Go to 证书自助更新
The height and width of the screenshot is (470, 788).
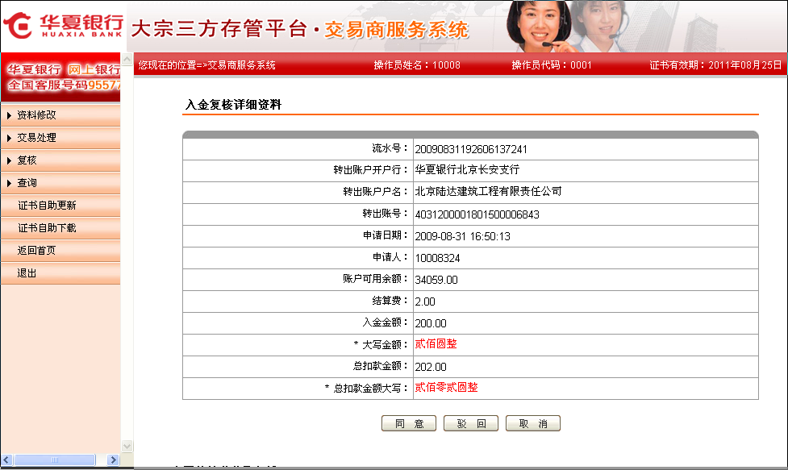[x=47, y=206]
